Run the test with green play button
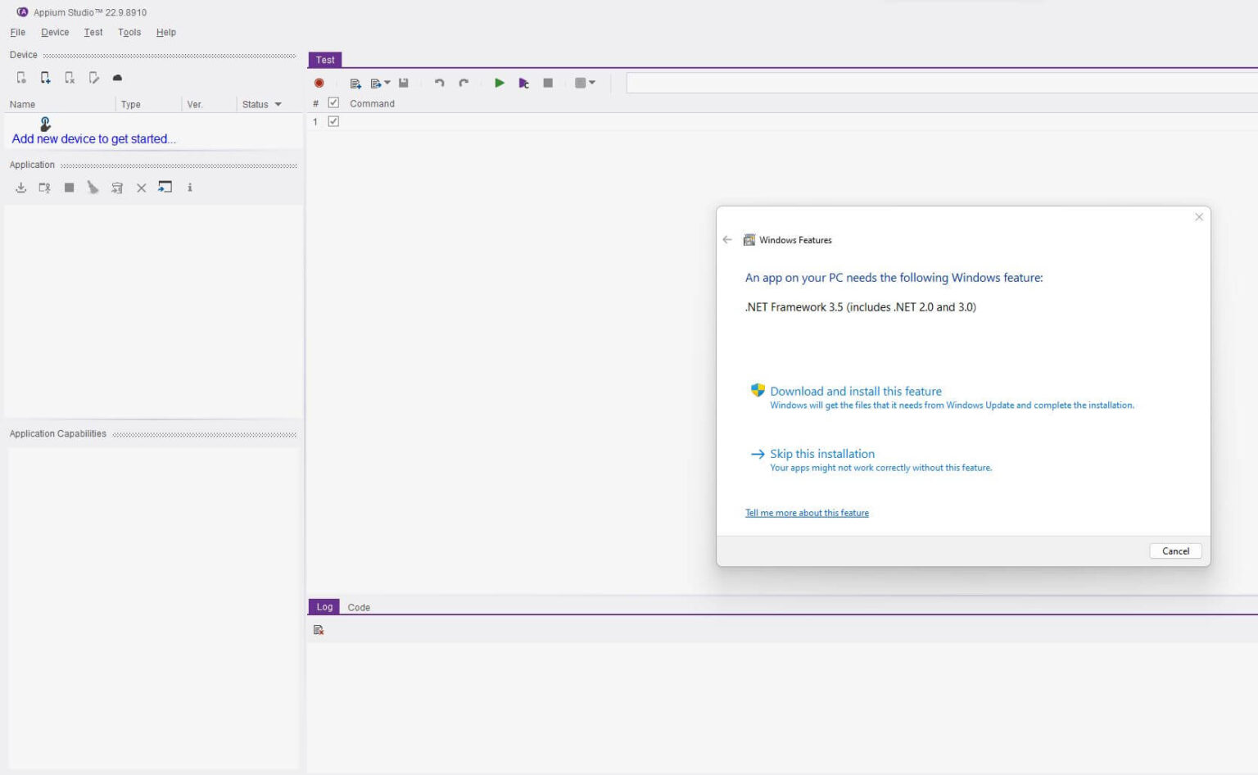This screenshot has width=1258, height=775. (x=500, y=83)
